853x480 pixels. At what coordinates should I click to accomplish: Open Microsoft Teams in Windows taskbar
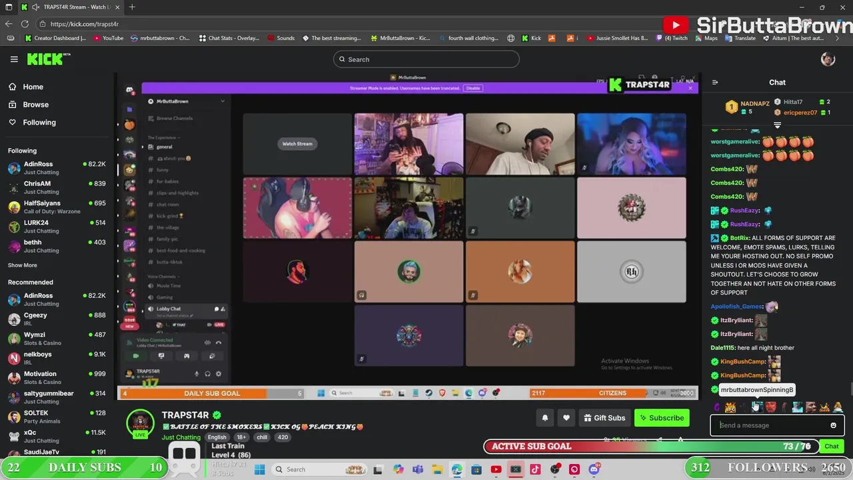click(418, 469)
